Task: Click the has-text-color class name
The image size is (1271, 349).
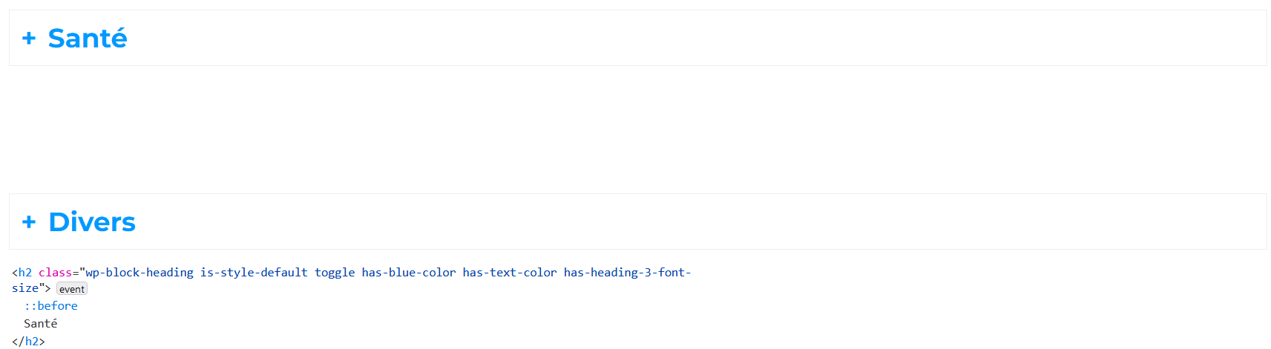Action: pos(510,273)
